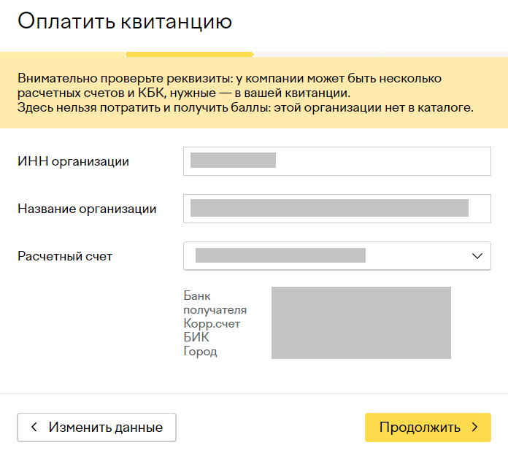
Task: Click the yellow active progress step
Action: point(190,54)
